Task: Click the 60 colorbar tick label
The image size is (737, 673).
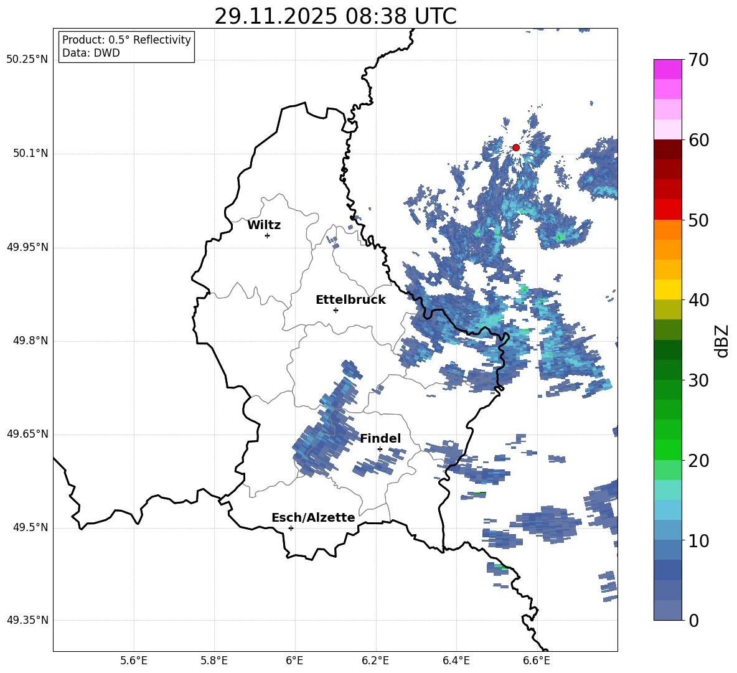Action: (698, 140)
